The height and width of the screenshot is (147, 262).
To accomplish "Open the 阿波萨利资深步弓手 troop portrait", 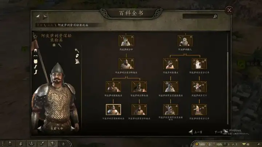I will coord(199,110).
